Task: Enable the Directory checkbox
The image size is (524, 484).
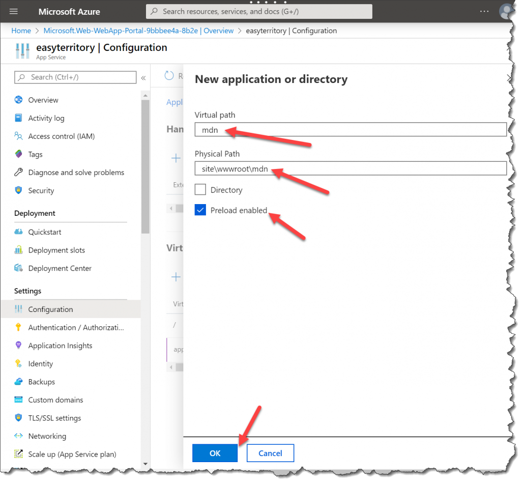Action: pos(200,190)
